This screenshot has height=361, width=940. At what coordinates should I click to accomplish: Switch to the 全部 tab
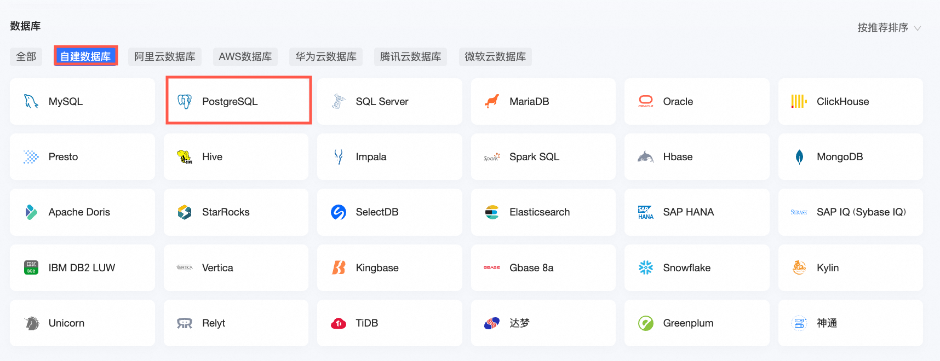(x=26, y=56)
